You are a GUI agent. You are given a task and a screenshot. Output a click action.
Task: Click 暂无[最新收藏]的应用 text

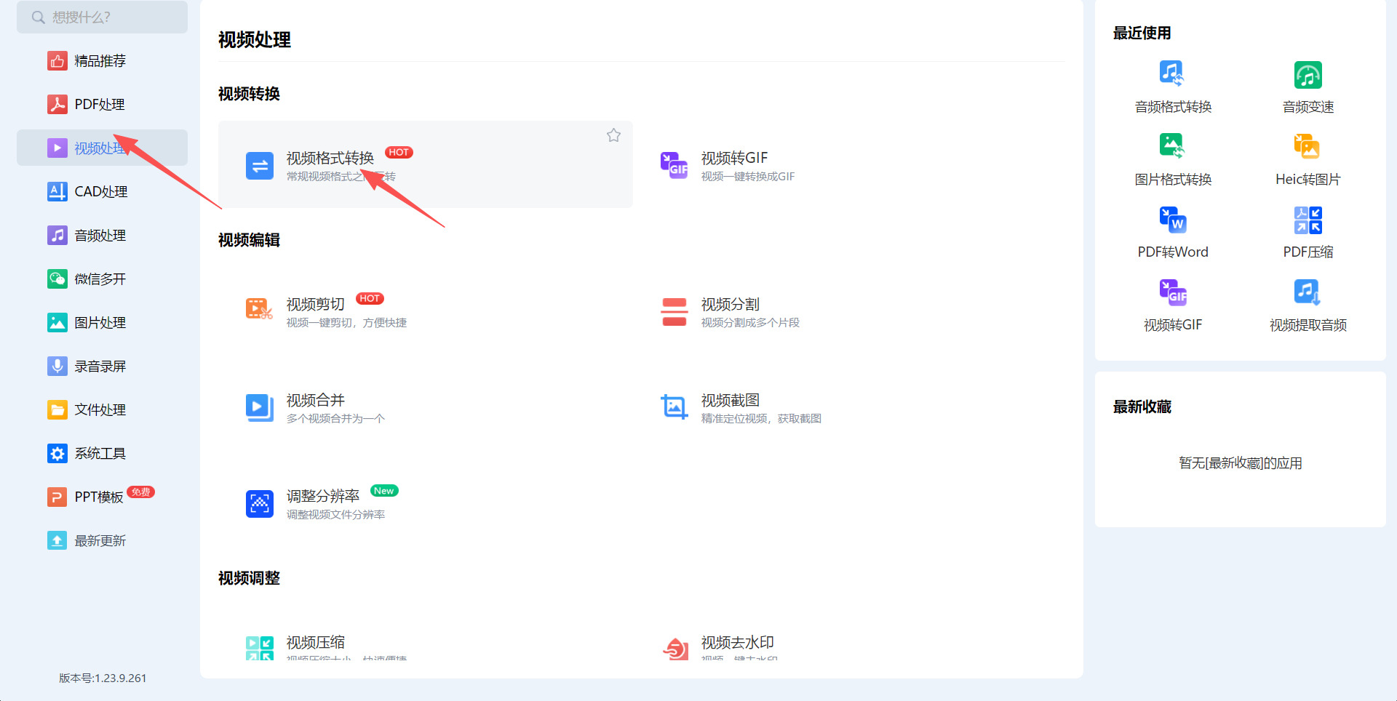[1240, 463]
